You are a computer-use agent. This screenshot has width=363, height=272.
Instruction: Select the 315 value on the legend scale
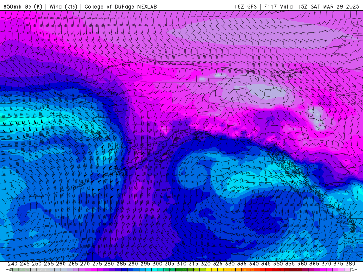pyautogui.click(x=194, y=264)
